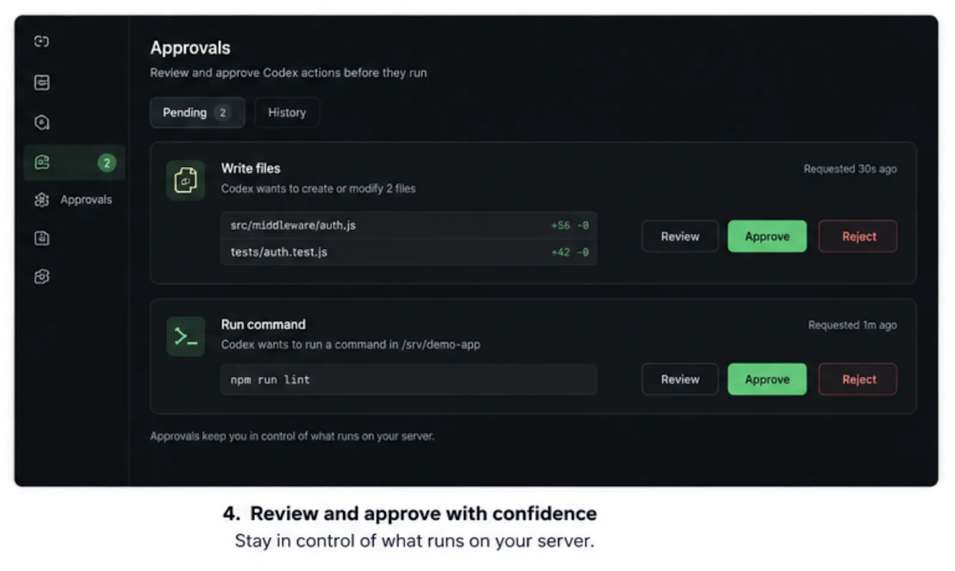Click the Requested 1m ago timestamp
Image resolution: width=955 pixels, height=571 pixels.
coord(852,325)
